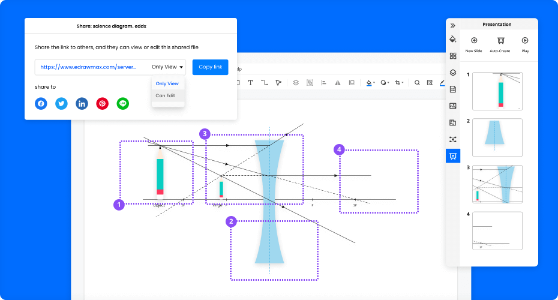558x300 pixels.
Task: Open the Symbols grid panel in sidebar
Action: coord(452,56)
